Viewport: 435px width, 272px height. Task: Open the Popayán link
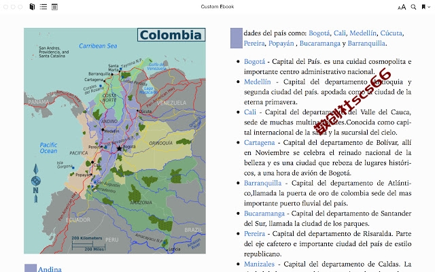pos(281,44)
